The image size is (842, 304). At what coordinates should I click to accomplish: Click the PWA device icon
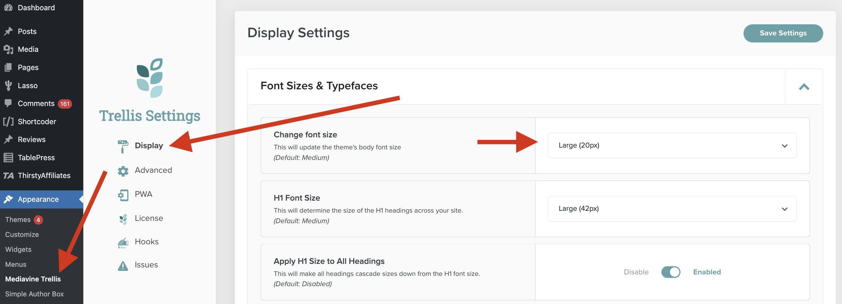(123, 195)
